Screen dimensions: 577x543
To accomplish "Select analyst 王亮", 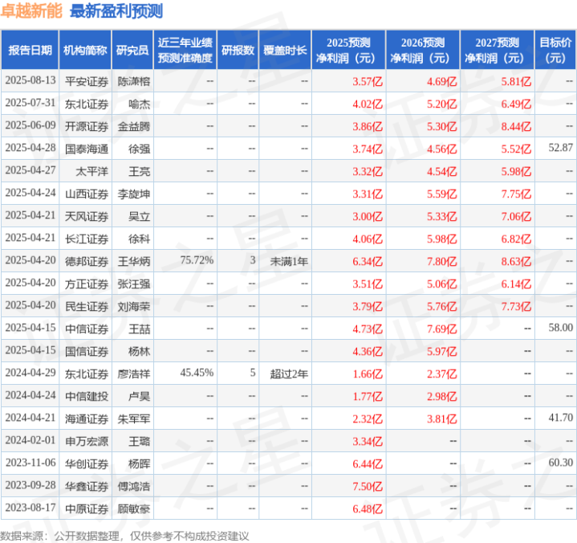I will tap(140, 171).
